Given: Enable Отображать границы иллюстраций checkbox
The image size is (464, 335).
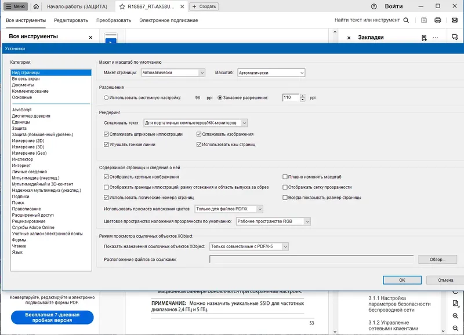Looking at the screenshot, I should [x=106, y=187].
